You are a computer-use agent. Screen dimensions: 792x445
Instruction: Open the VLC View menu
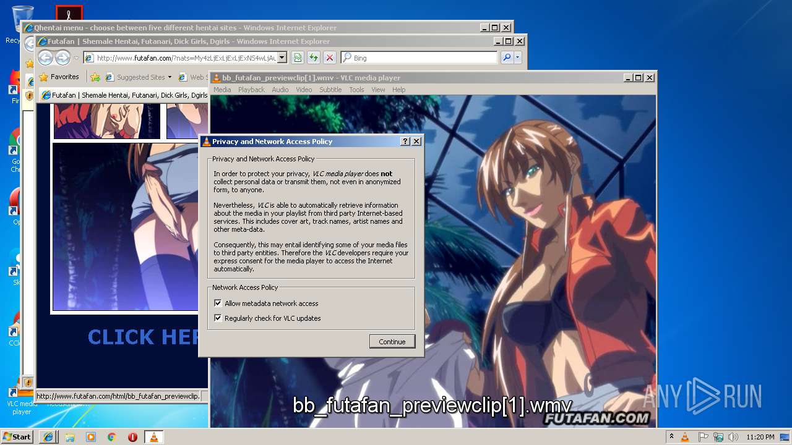tap(378, 90)
